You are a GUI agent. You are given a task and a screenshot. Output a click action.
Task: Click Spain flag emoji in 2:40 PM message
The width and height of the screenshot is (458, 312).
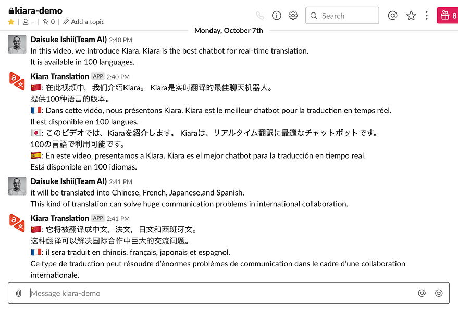(36, 155)
